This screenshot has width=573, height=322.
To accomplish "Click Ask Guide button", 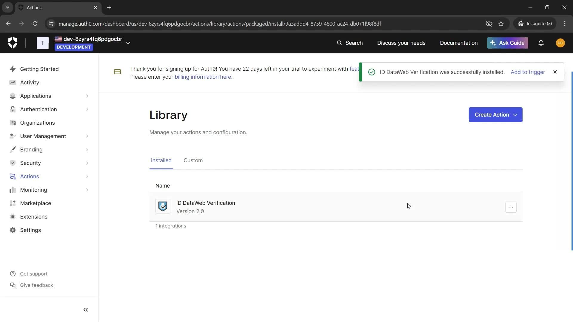I will coord(507,43).
